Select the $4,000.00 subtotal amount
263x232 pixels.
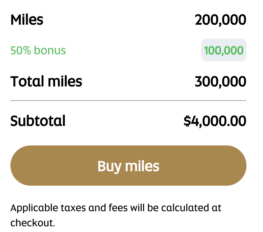tap(215, 121)
